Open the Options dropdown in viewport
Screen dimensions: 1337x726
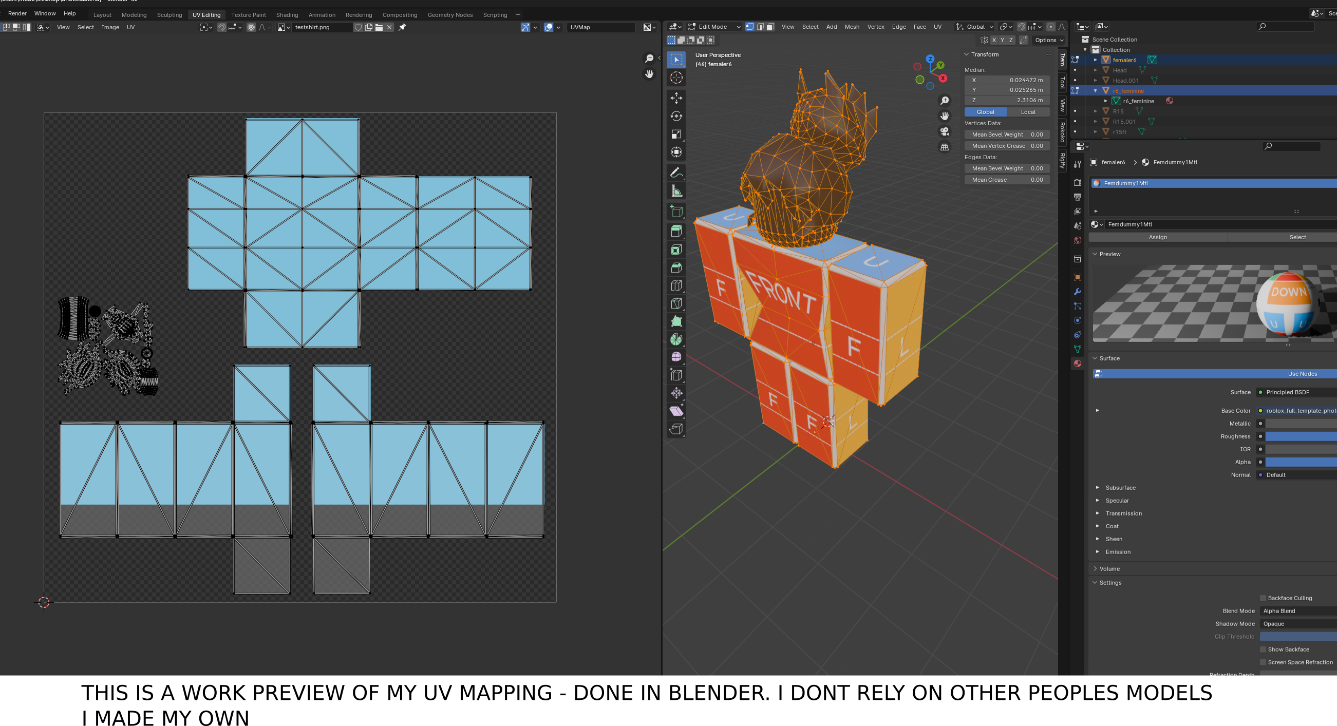pos(1048,40)
